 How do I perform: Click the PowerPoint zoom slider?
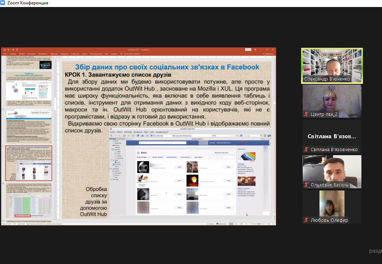pyautogui.click(x=258, y=224)
